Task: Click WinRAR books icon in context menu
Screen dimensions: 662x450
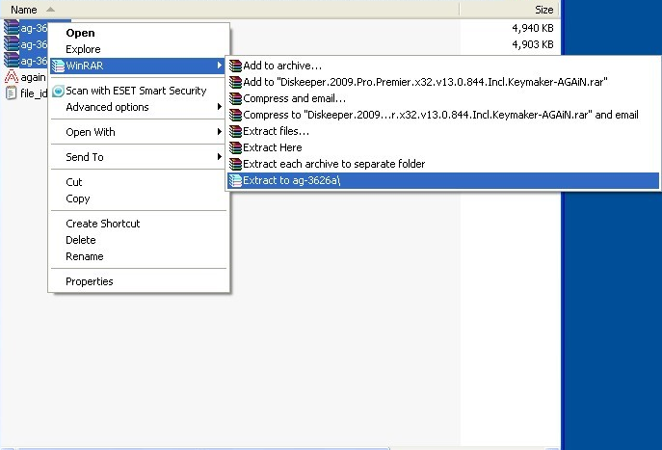Action: tap(58, 66)
